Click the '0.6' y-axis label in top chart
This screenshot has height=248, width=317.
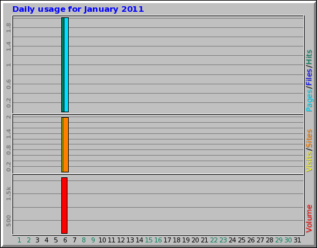pos(9,84)
